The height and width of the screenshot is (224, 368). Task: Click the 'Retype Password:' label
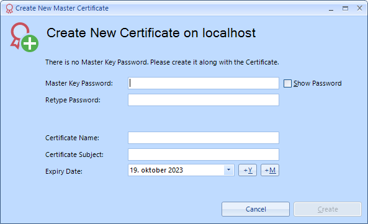pyautogui.click(x=73, y=100)
